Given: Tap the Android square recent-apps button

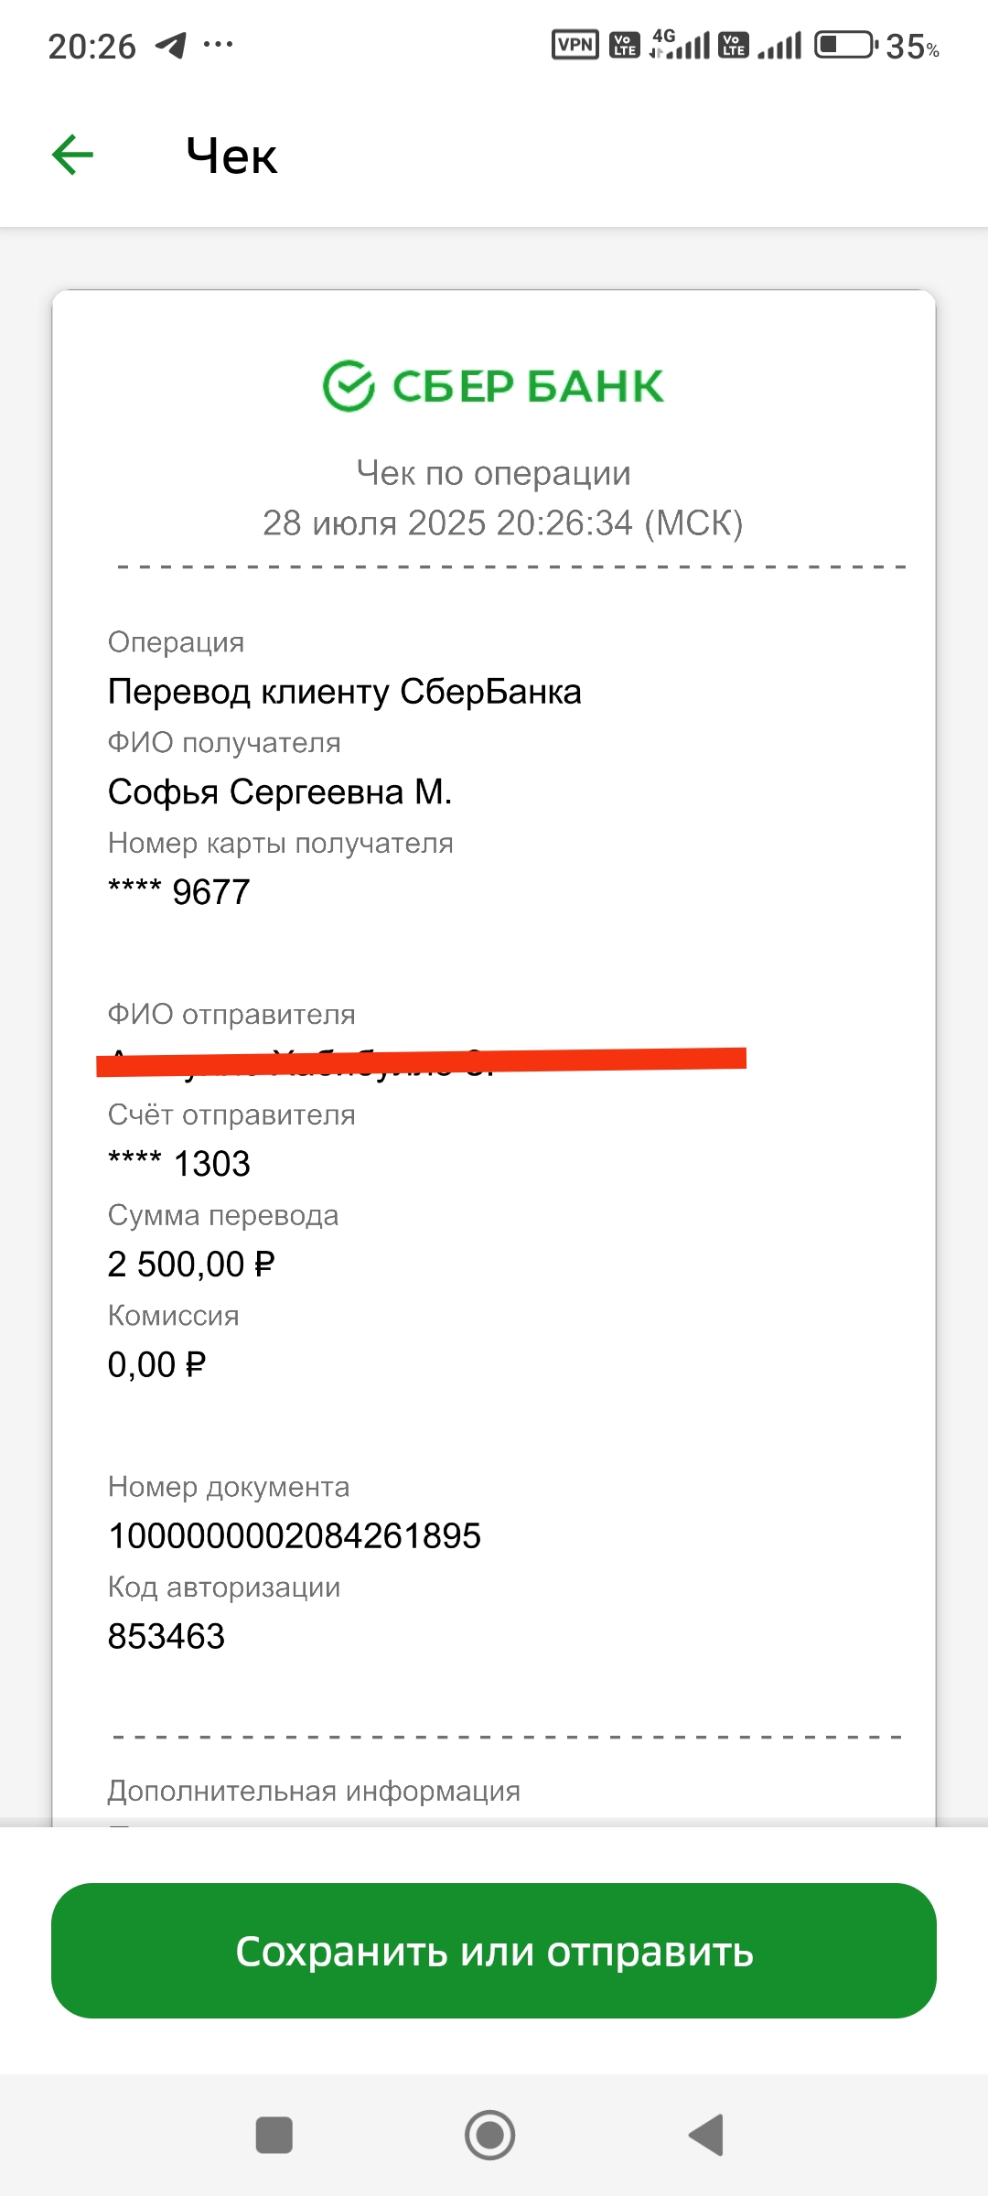Looking at the screenshot, I should click(x=274, y=2136).
